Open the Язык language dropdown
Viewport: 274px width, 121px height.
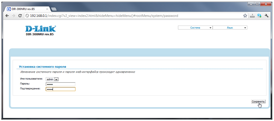point(230,28)
